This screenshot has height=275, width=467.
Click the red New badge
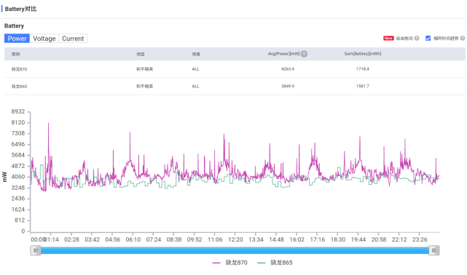388,38
